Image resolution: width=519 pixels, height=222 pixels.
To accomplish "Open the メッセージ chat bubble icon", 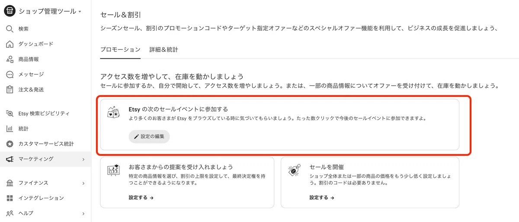I will point(10,74).
